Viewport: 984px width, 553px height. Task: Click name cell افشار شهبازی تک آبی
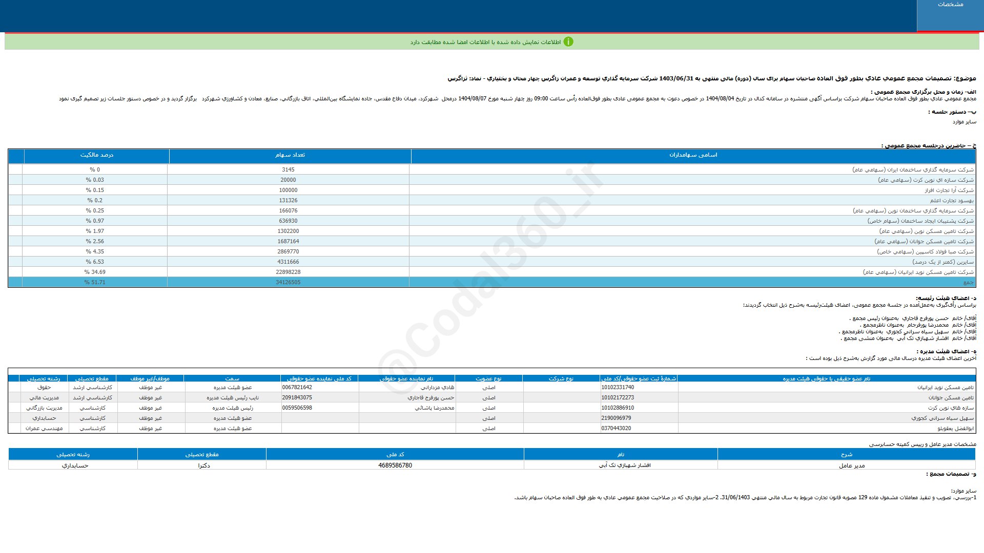pos(624,465)
